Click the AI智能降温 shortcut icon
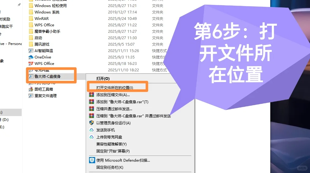This screenshot has width=310, height=173. pos(31,51)
